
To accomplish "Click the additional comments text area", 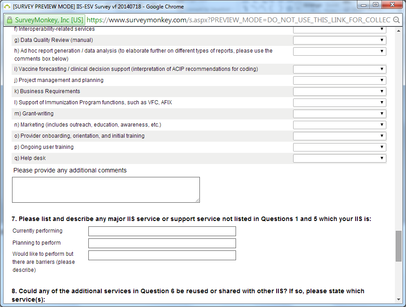I will point(106,190).
